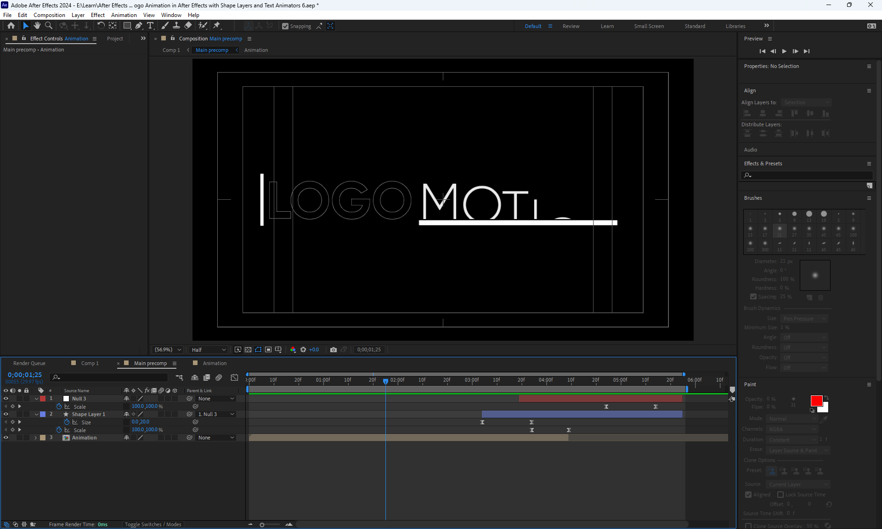Open the magnification ratio dropdown
882x529 pixels.
(x=168, y=350)
